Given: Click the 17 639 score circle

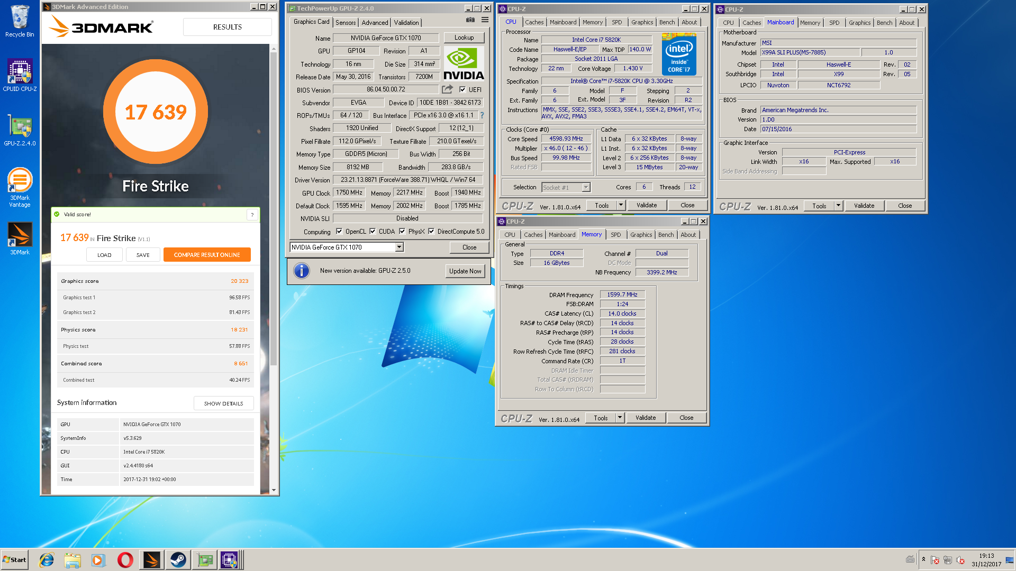Looking at the screenshot, I should pyautogui.click(x=156, y=112).
